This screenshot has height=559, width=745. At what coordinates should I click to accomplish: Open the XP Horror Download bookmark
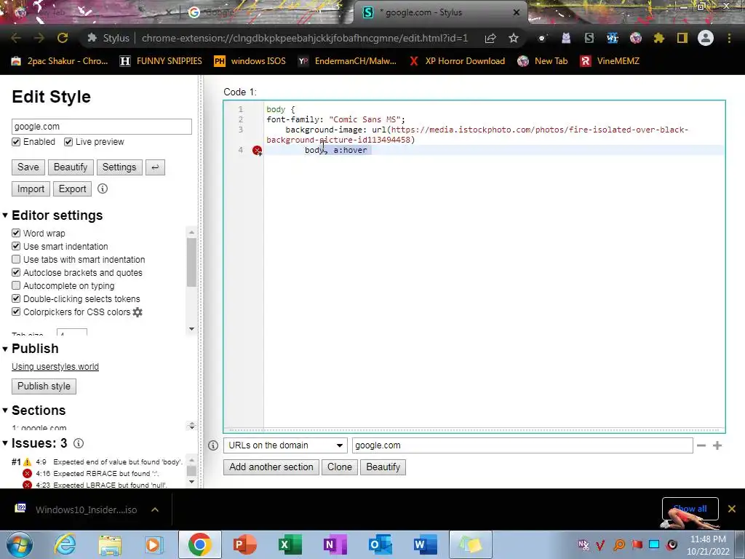click(457, 61)
